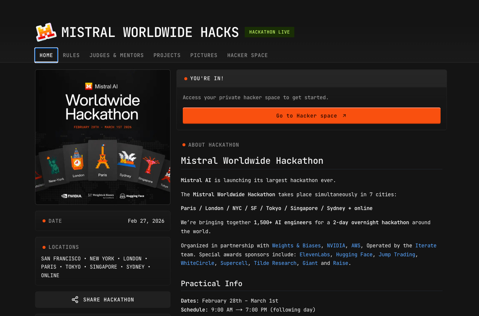This screenshot has height=316, width=479.
Task: Click the Share Hackathon button
Action: [x=103, y=300]
